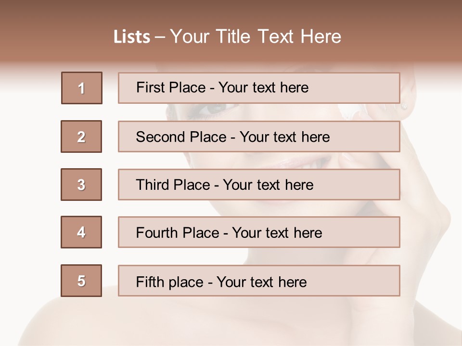Viewport: 462px width, 346px height.
Task: Select the First Place text bar
Action: (259, 88)
